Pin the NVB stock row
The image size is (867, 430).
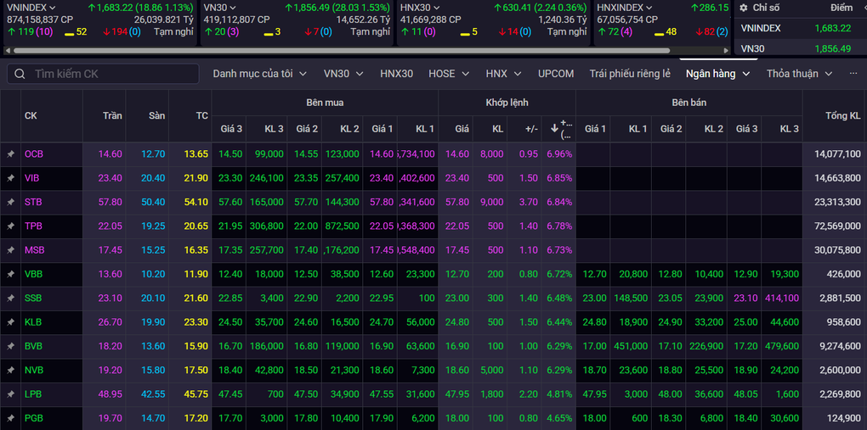(x=10, y=371)
